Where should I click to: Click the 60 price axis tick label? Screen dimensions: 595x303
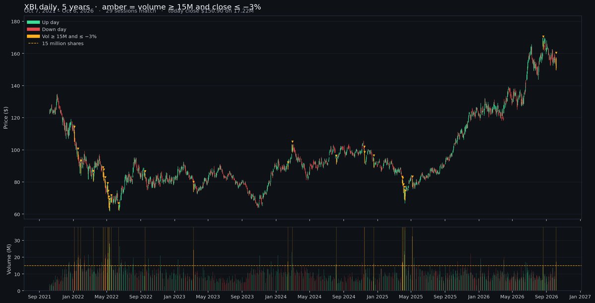click(17, 214)
